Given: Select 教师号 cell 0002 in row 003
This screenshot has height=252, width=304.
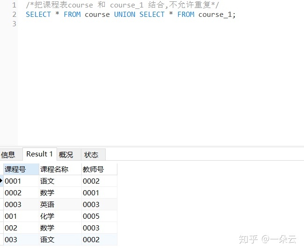Looking at the screenshot, I should click(x=99, y=239).
